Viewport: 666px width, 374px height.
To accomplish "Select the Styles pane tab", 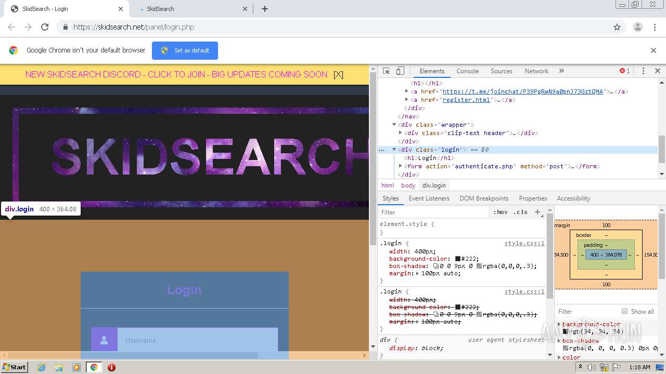I will pyautogui.click(x=390, y=198).
